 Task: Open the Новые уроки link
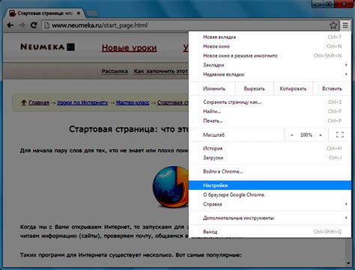129,48
